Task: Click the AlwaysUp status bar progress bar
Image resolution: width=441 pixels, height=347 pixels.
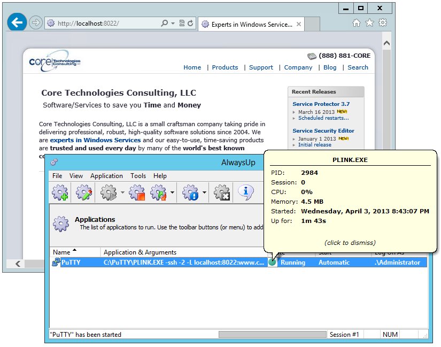Action: 272,334
